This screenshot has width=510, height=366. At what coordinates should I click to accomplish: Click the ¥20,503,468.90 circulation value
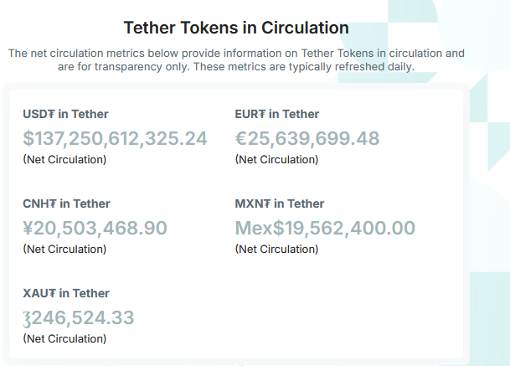95,228
